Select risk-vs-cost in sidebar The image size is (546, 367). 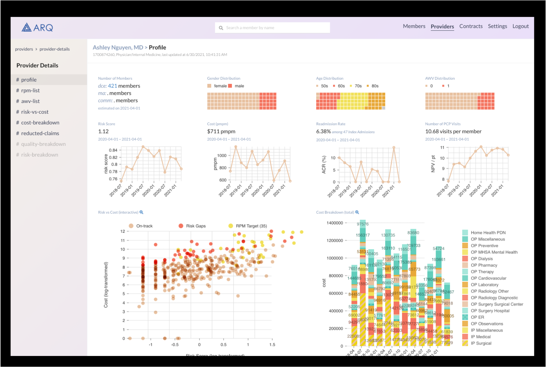tap(35, 112)
